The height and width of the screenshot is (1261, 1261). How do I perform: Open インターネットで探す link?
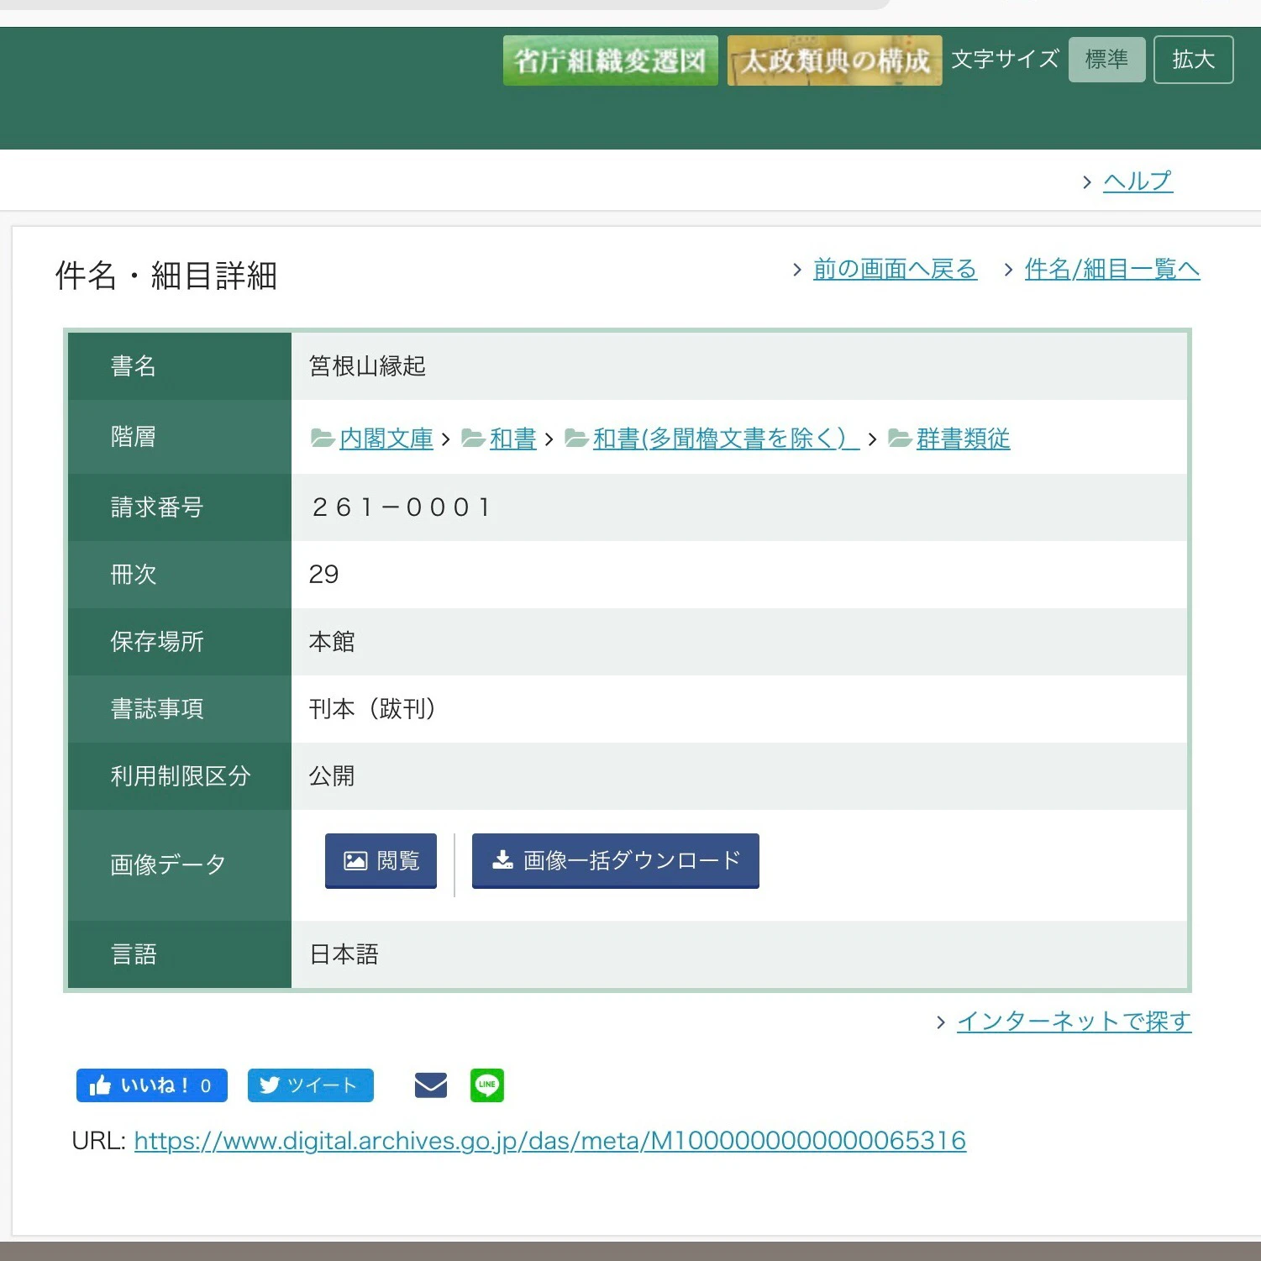point(1074,1022)
